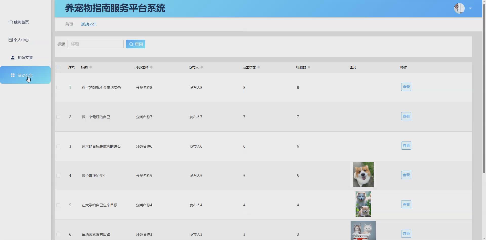This screenshot has height=240, width=486.
Task: Sort table by 分类名称 column
Action: pos(151,67)
